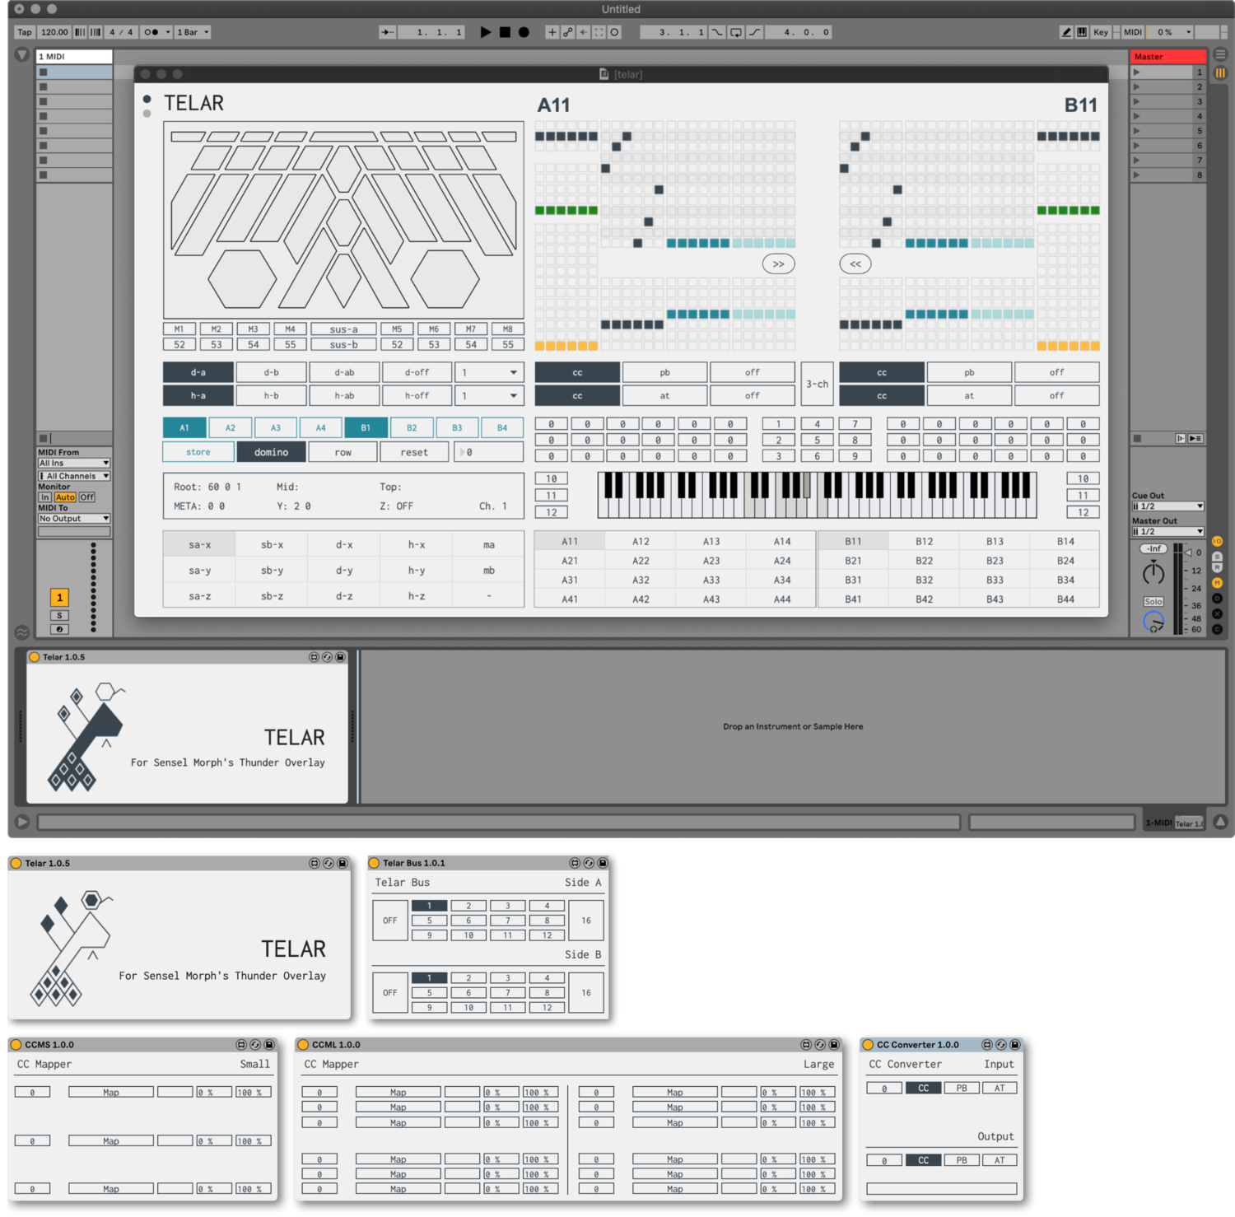Open the All Channels dropdown
The image size is (1235, 1217).
(x=74, y=476)
